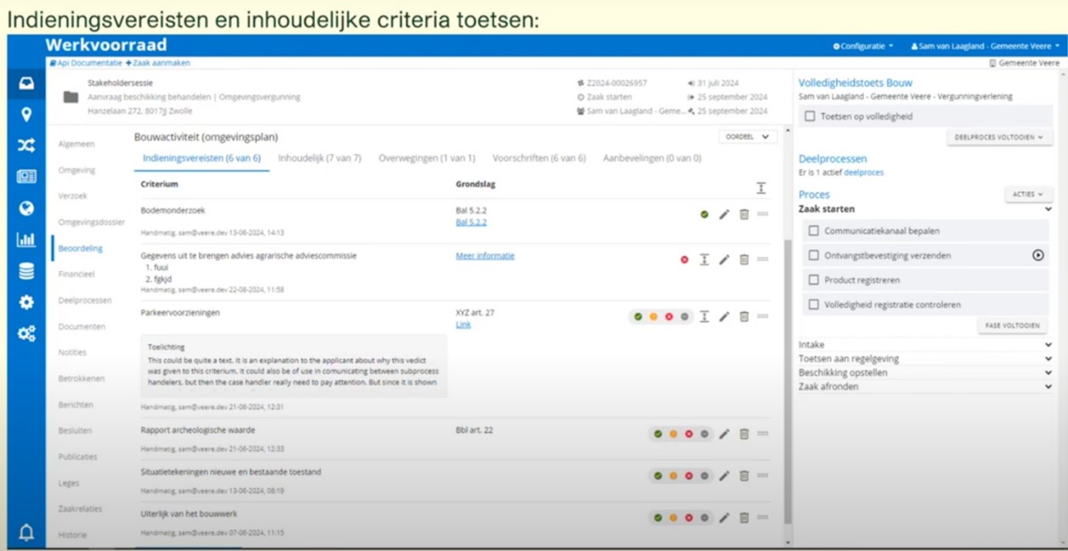Tick the Communicatiekanaal bepalen checkbox
The width and height of the screenshot is (1068, 551).
[x=814, y=230]
